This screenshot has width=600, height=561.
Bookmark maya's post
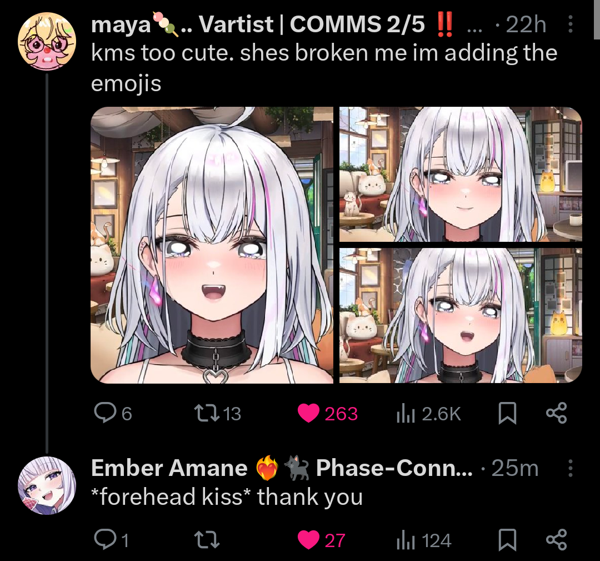pyautogui.click(x=507, y=413)
